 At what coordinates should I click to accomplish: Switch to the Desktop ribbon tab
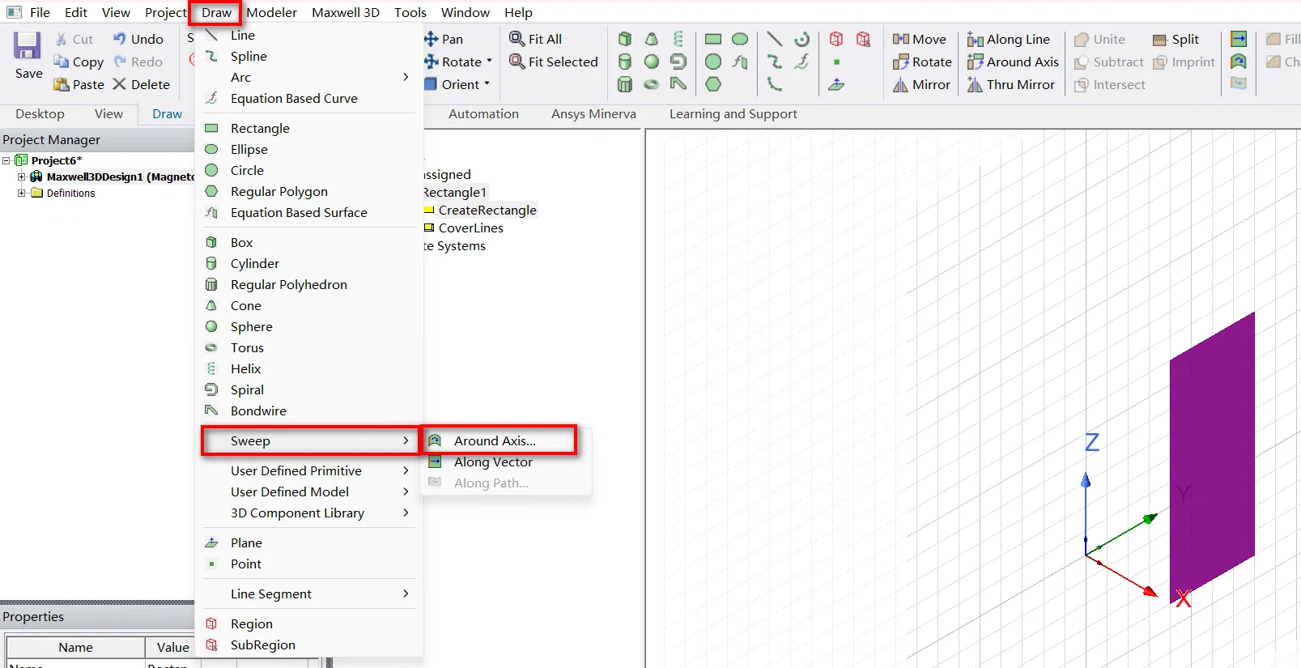pyautogui.click(x=40, y=114)
